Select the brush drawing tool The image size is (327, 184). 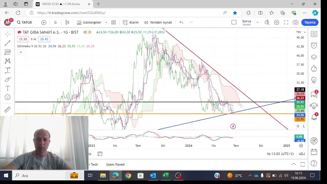click(x=8, y=79)
